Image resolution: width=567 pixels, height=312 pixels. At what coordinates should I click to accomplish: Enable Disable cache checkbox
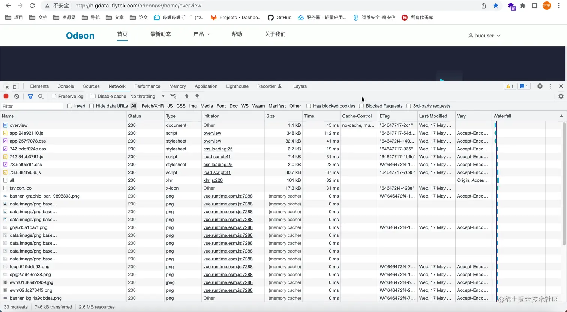tap(93, 96)
